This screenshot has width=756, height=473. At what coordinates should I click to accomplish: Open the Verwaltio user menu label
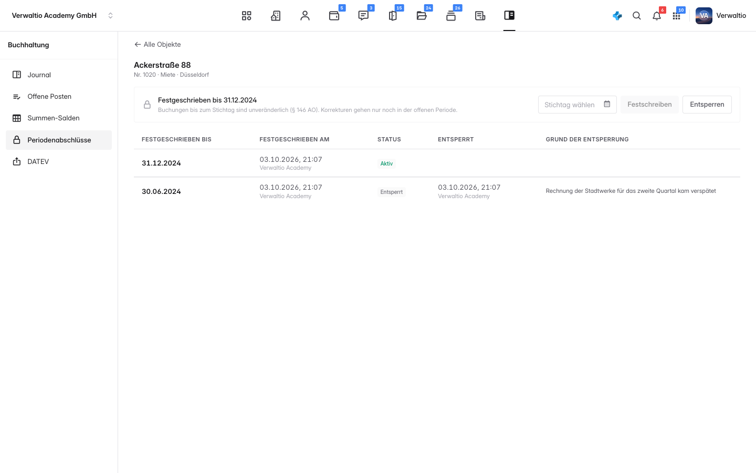(731, 16)
